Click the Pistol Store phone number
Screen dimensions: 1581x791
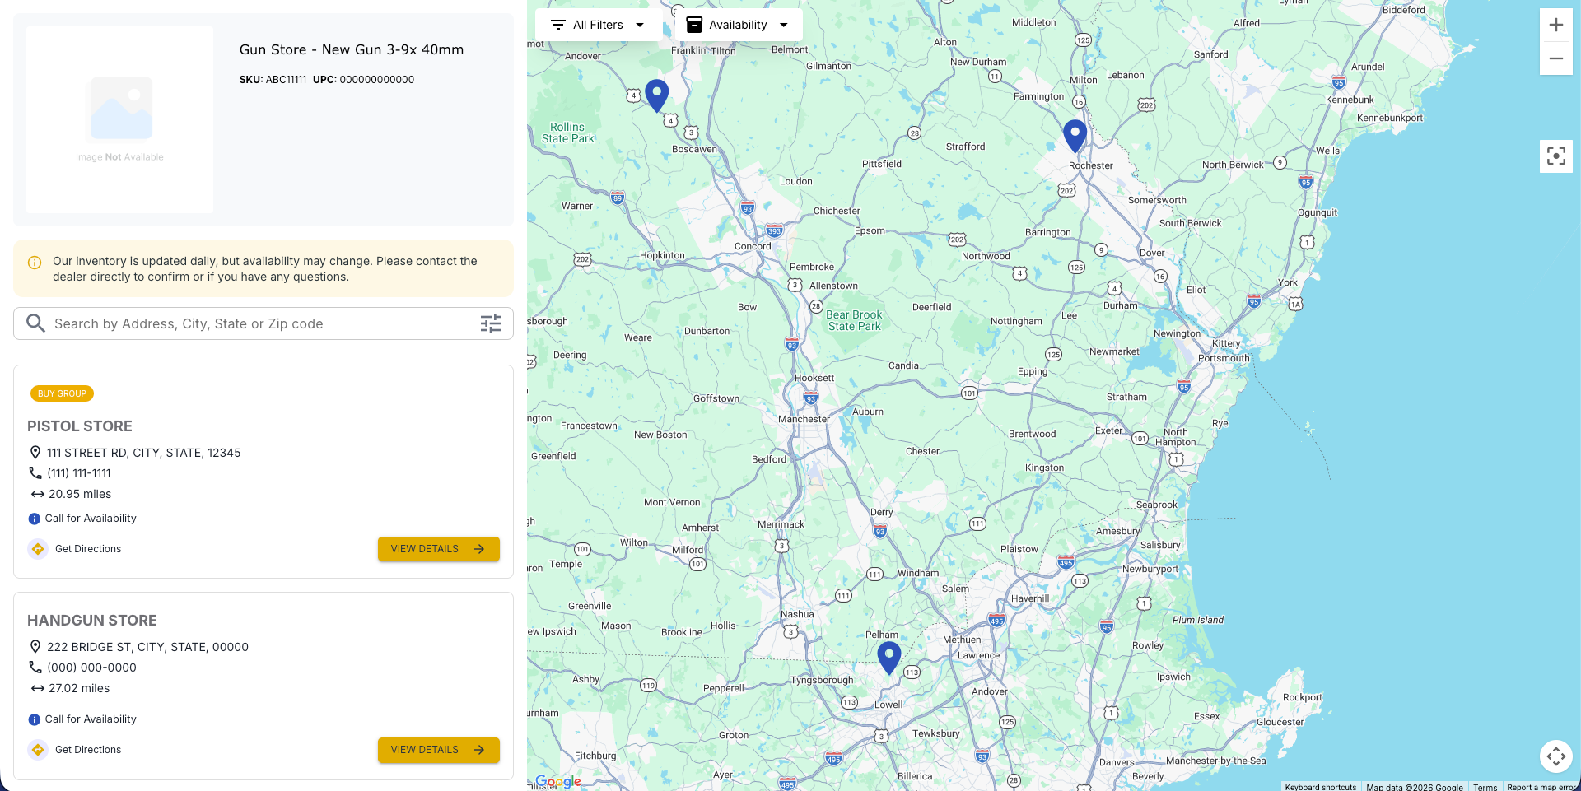(79, 473)
